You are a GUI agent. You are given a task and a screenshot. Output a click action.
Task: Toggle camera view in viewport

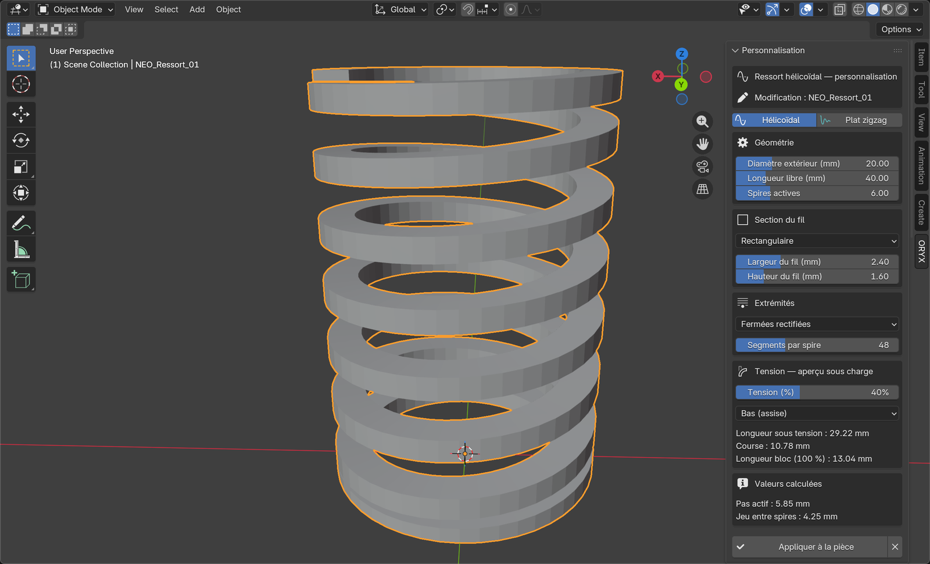(x=703, y=167)
